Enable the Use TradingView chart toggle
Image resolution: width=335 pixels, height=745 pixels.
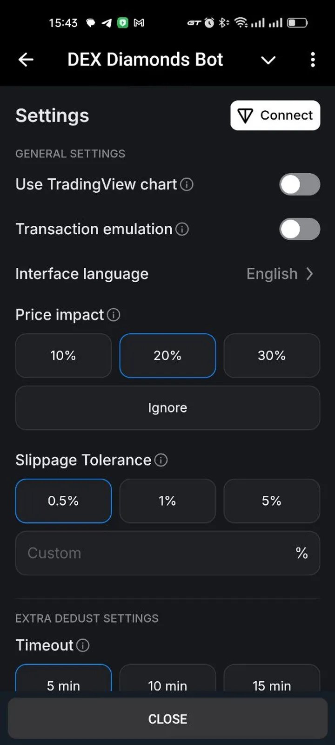(300, 184)
